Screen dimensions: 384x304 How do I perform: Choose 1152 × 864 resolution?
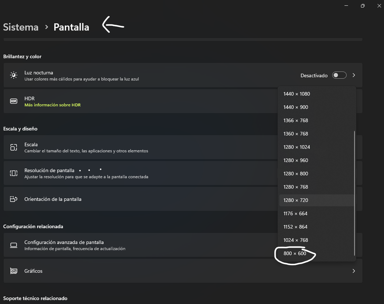(316, 227)
